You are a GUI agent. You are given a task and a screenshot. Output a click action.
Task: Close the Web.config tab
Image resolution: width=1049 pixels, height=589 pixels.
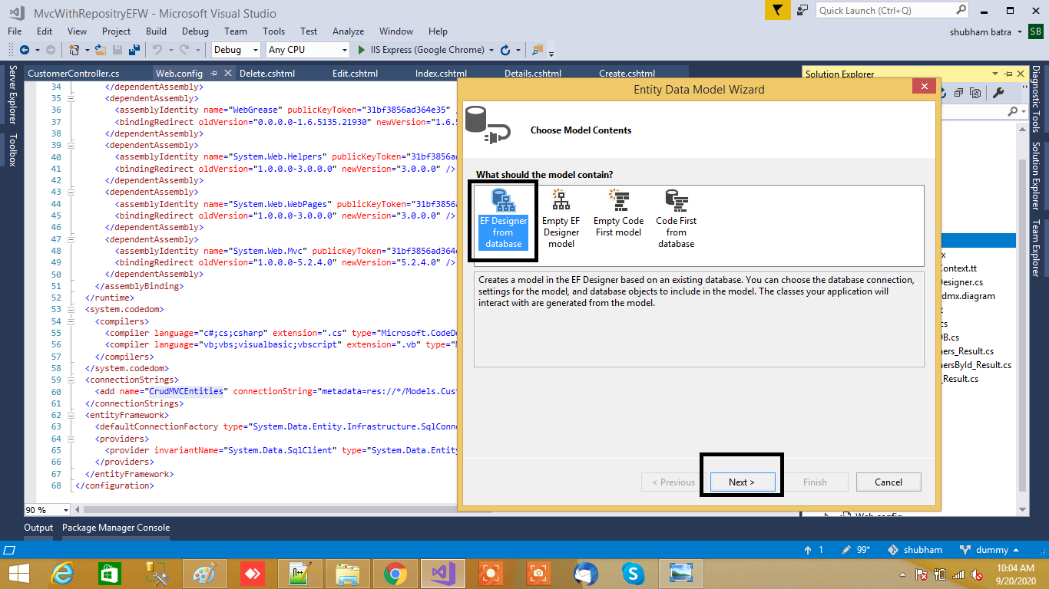[227, 74]
